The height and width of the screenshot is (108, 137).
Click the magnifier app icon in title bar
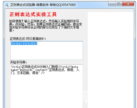[x=7, y=5]
